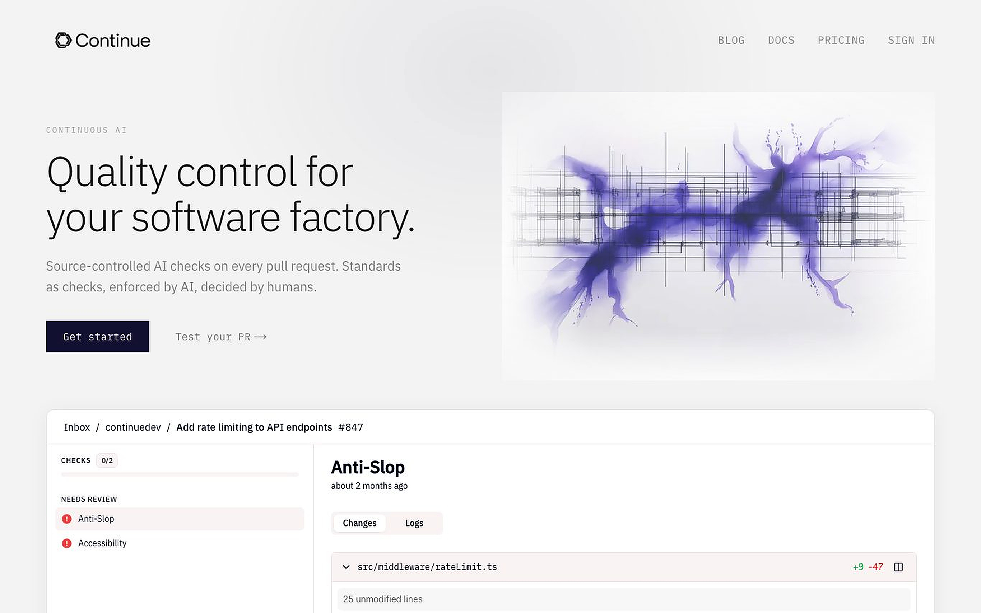This screenshot has height=613, width=981.
Task: Expand the 25 unmodified lines
Action: tap(624, 599)
